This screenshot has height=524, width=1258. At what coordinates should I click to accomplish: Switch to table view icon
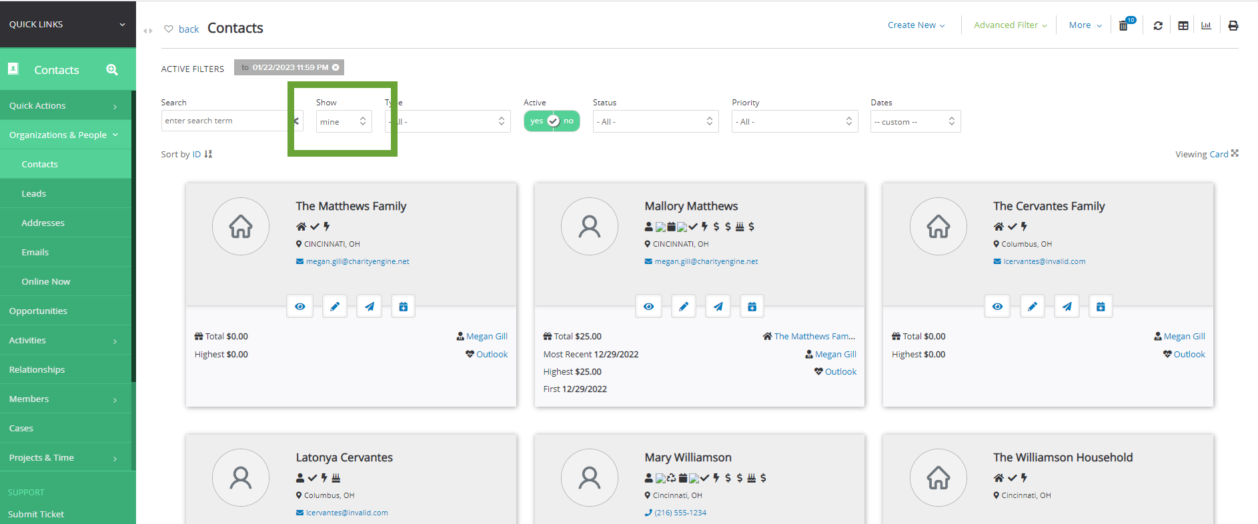pyautogui.click(x=1183, y=25)
